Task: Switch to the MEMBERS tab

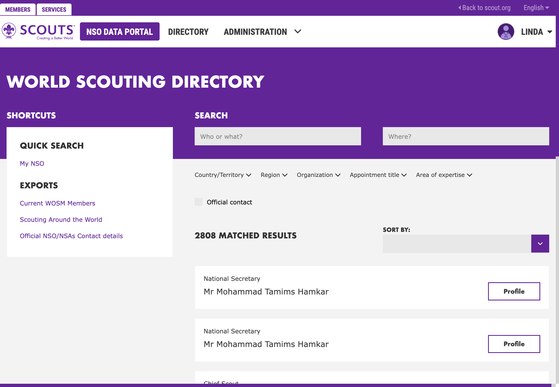Action: tap(18, 10)
